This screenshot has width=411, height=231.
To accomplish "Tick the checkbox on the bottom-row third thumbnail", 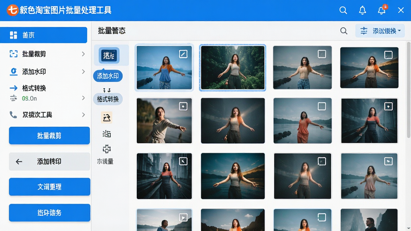I will click(x=322, y=217).
